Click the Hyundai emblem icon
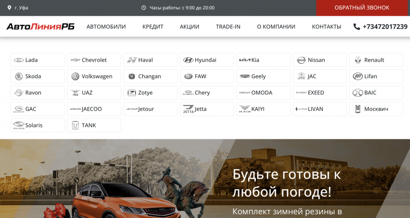Viewport: 410px width, 218px height. (188, 60)
